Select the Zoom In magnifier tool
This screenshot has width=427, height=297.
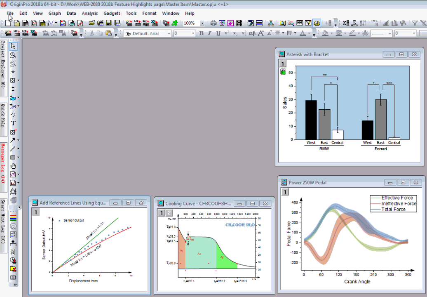click(13, 55)
